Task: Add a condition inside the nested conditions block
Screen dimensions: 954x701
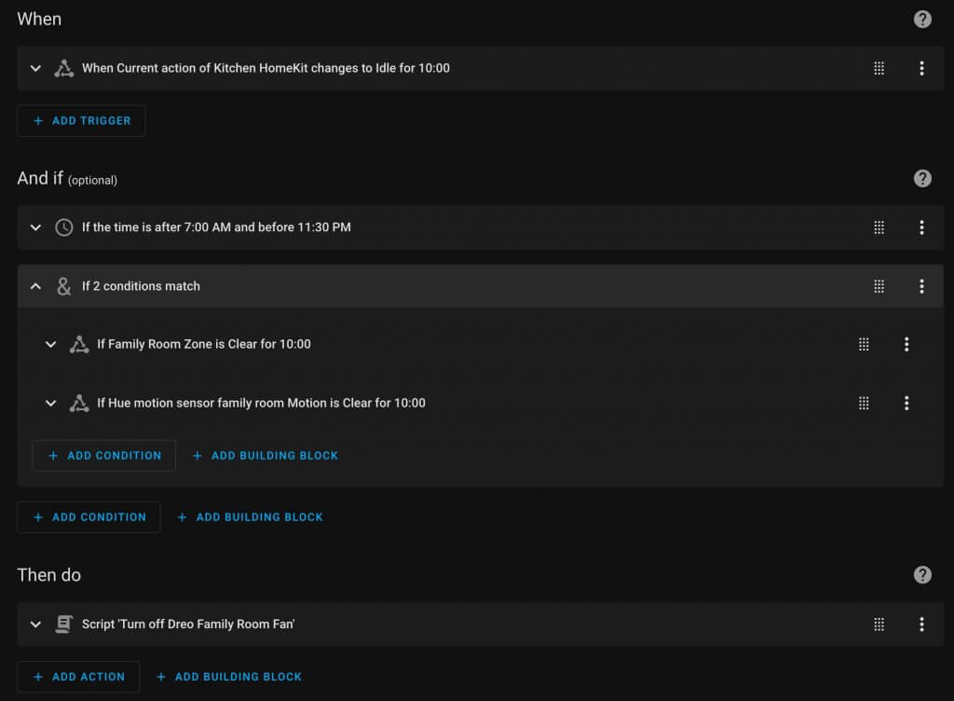Action: point(104,455)
